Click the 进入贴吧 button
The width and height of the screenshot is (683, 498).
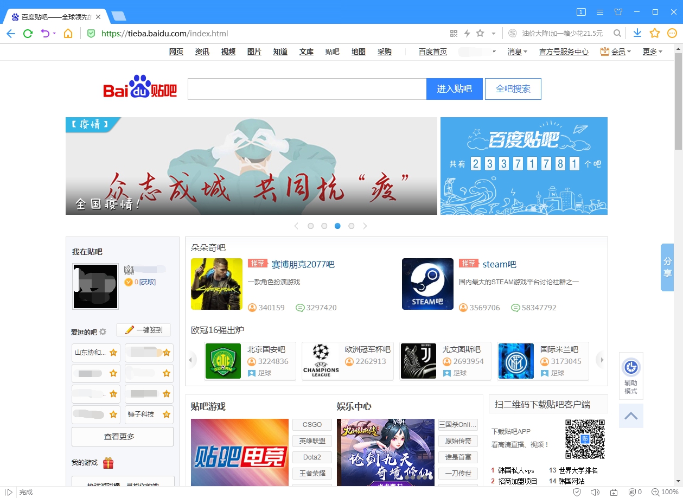point(455,89)
